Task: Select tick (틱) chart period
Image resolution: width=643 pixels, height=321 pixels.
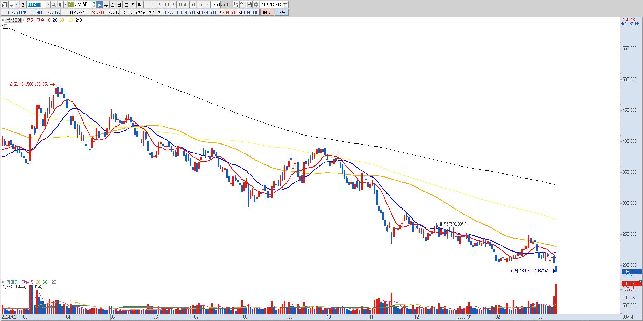Action: (139, 4)
